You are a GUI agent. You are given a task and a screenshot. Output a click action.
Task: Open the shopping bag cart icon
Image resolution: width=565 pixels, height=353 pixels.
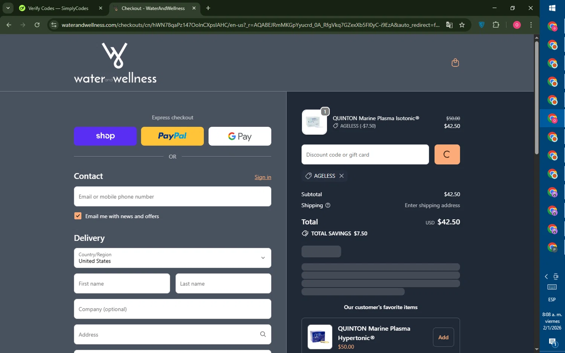455,62
